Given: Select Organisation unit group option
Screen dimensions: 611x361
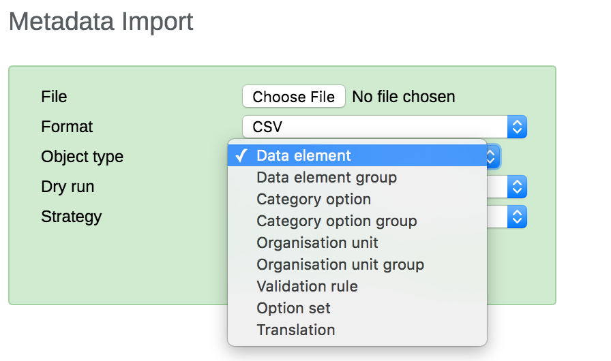Looking at the screenshot, I should (x=340, y=264).
